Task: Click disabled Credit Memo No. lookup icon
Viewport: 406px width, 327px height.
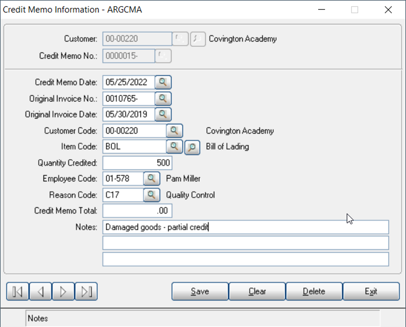Action: click(163, 56)
